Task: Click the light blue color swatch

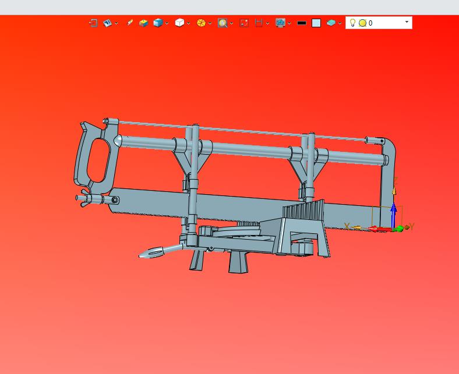Action: [316, 23]
